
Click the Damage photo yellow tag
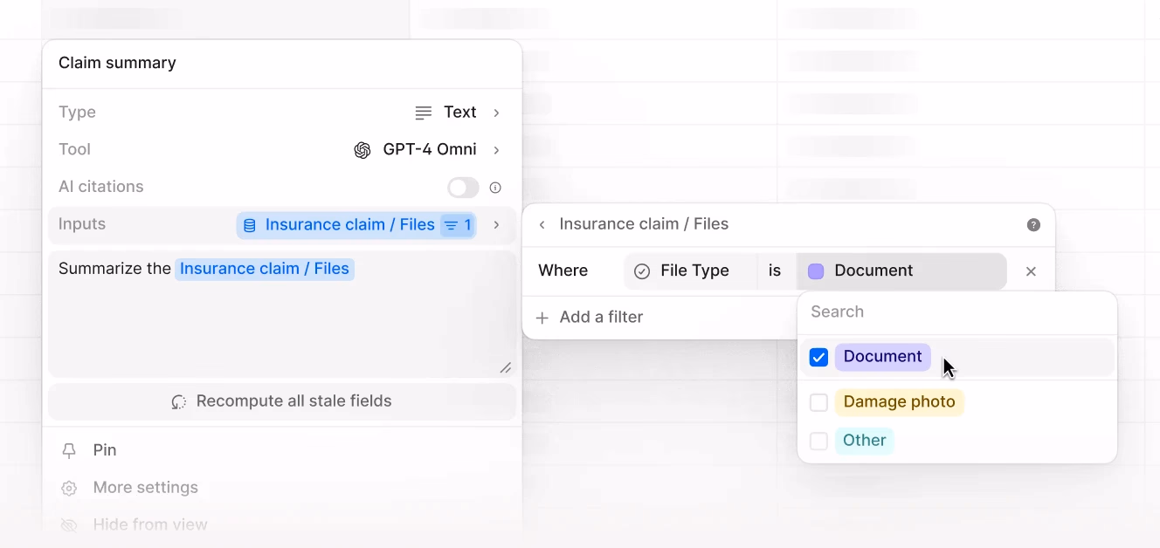pos(900,402)
